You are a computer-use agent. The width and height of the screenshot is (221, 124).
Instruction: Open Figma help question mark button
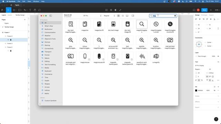[x=216, y=119]
